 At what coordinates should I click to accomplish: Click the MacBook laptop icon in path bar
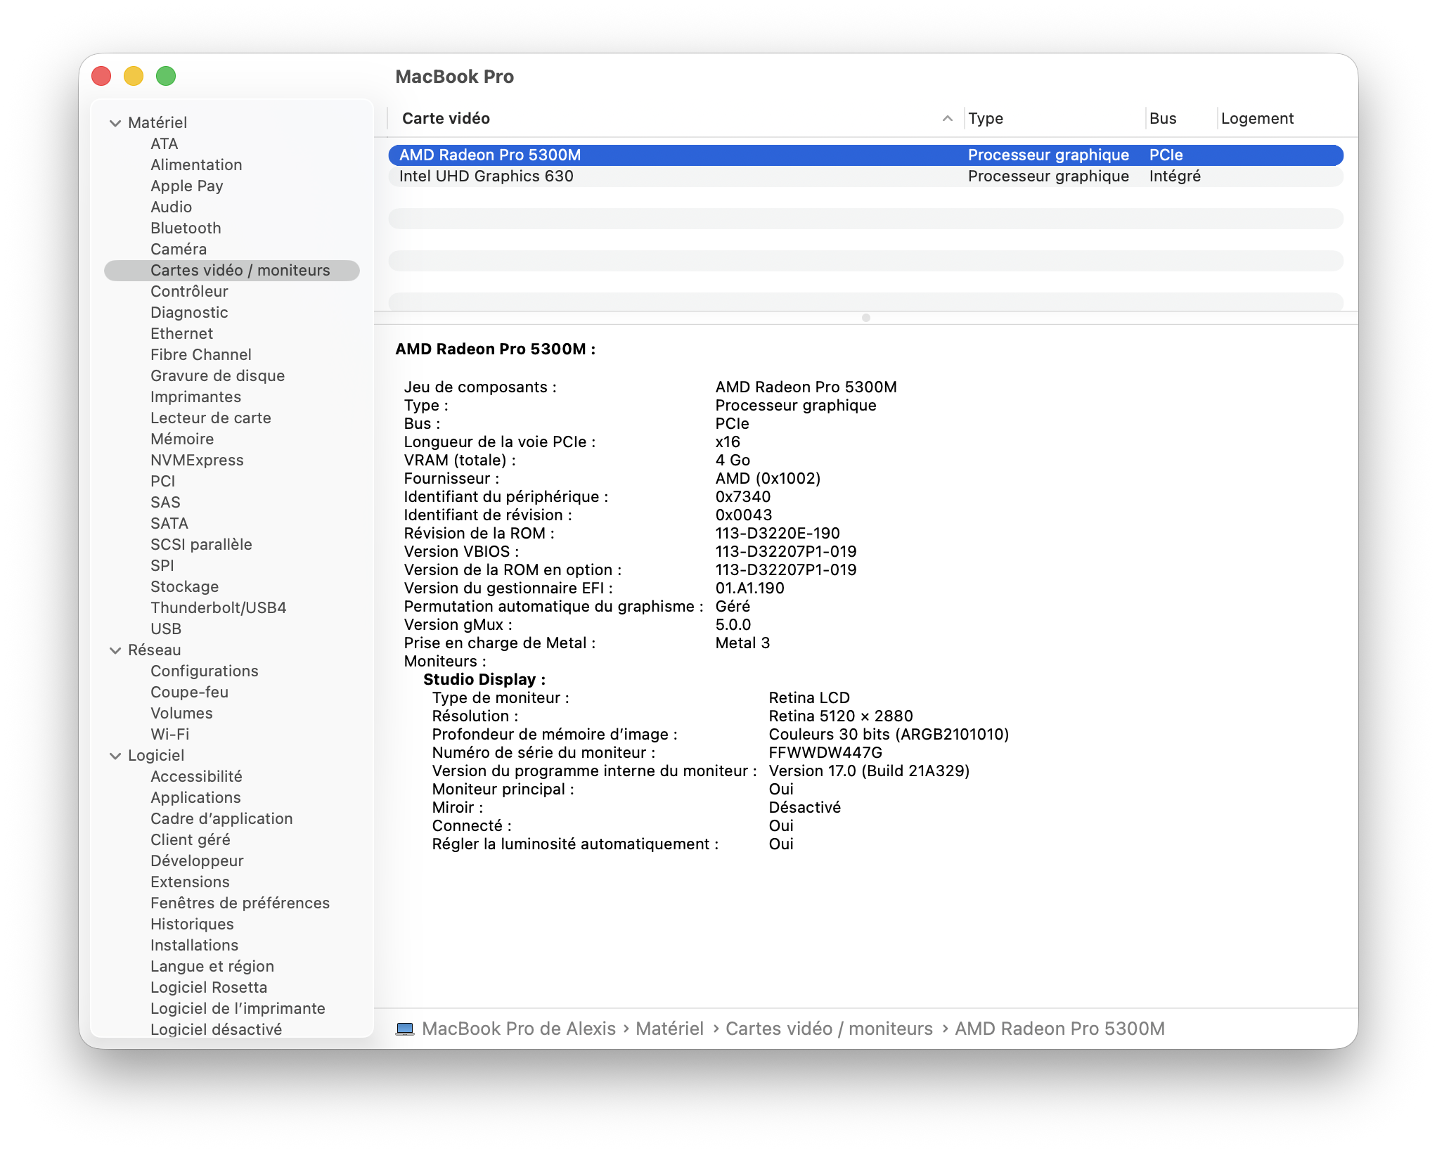click(x=405, y=1029)
